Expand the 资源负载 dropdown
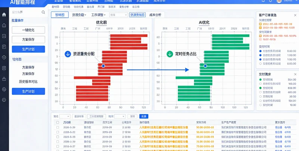The image size is (299, 151). point(79,15)
